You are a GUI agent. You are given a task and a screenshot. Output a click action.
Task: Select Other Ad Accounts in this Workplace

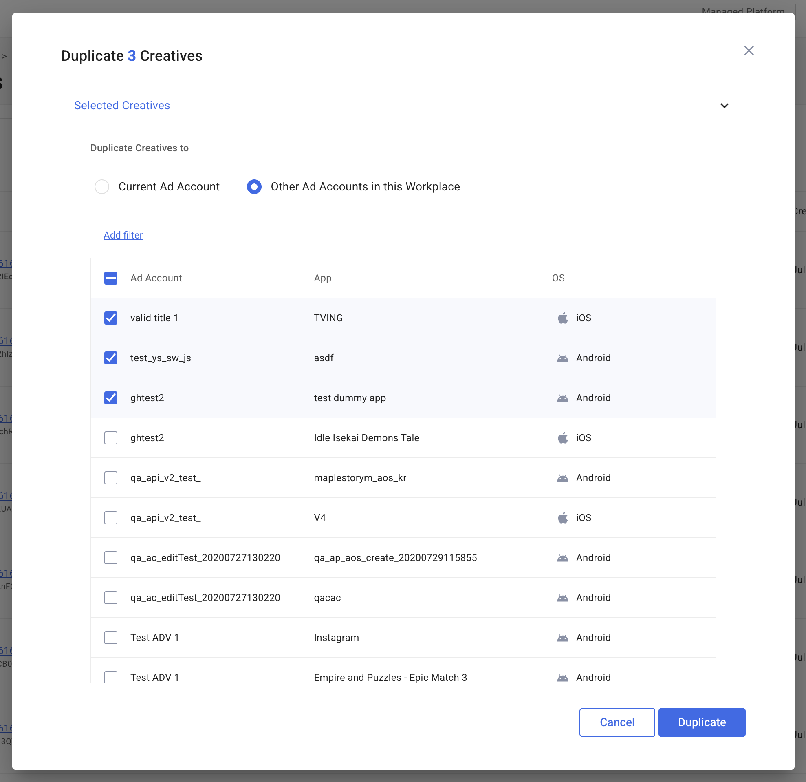coord(254,187)
